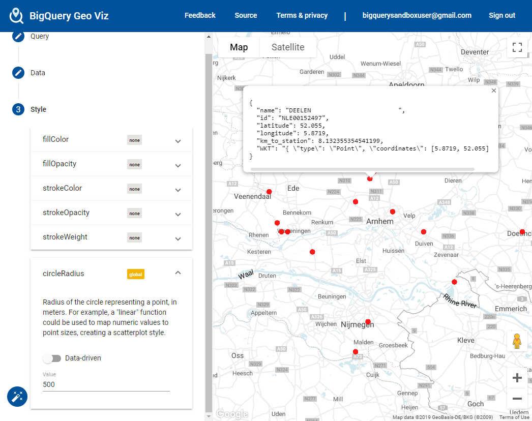Expand the strokeColor option
532x421 pixels.
coord(178,190)
